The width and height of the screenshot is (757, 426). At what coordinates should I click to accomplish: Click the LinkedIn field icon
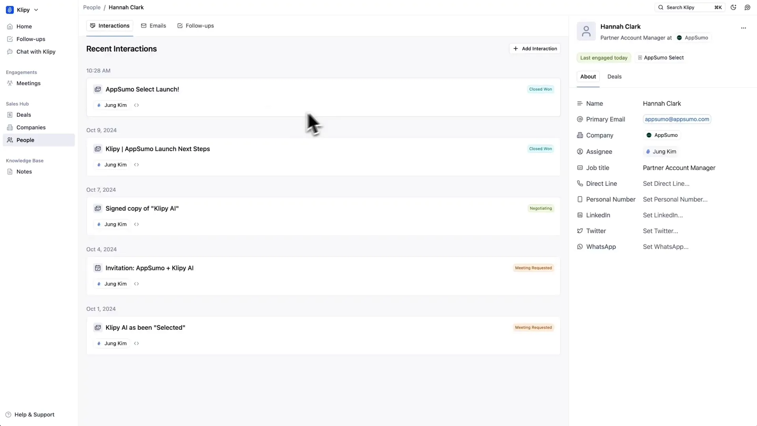pyautogui.click(x=580, y=215)
